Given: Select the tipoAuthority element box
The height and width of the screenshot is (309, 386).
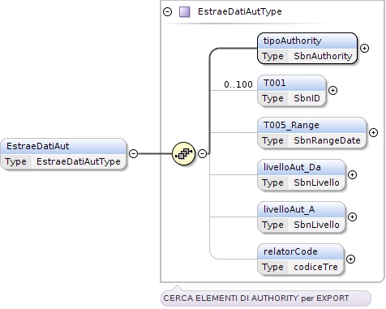Looking at the screenshot, I should [x=307, y=49].
